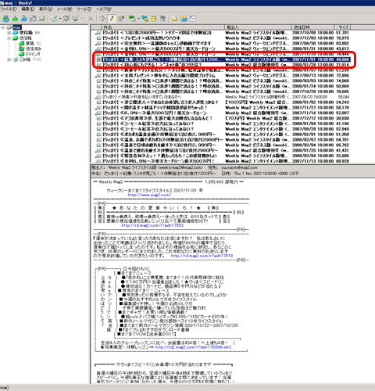Screen dimensions: 375x391
Task: Click the blue-yellow keys toolbar icon
Action: (x=145, y=19)
